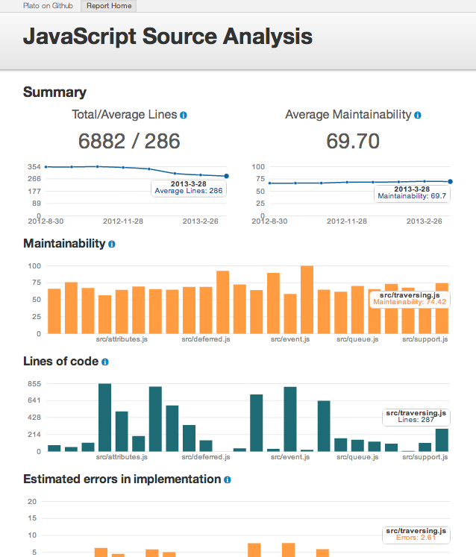The width and height of the screenshot is (476, 557).
Task: Click first data point on Average Lines chart
Action: (46, 167)
